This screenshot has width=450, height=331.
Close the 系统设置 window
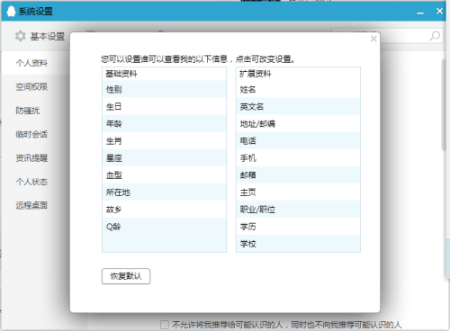[x=439, y=11]
